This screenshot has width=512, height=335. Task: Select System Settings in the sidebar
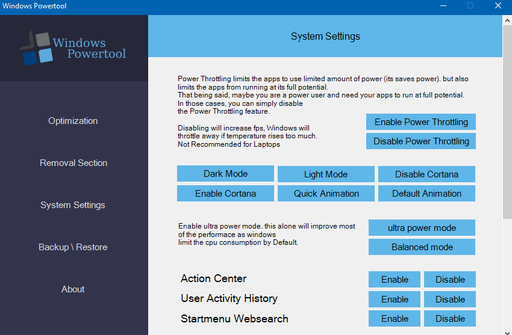click(73, 205)
